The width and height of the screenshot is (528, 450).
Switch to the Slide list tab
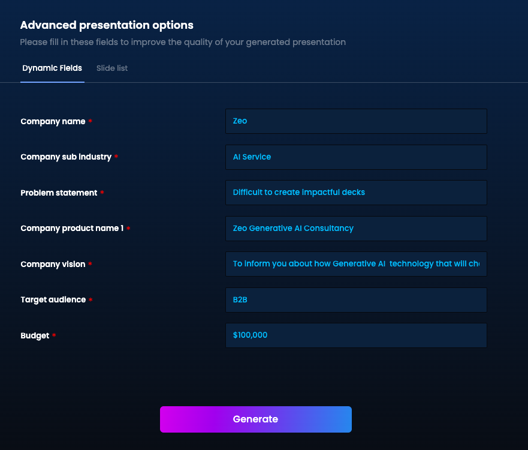tap(112, 68)
